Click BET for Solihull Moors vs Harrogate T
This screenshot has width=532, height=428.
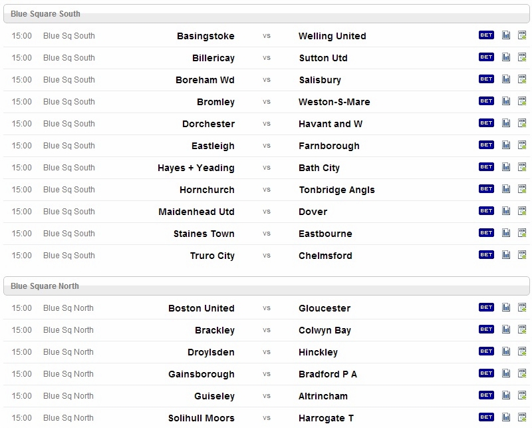tap(486, 417)
